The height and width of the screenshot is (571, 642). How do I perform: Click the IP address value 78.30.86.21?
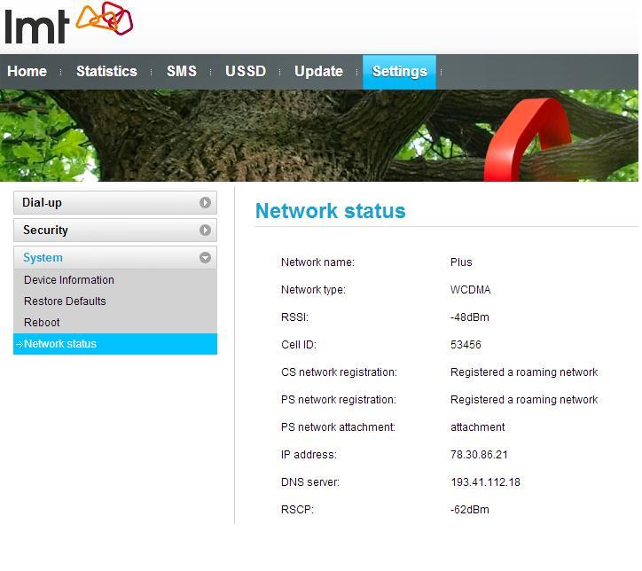coord(479,455)
